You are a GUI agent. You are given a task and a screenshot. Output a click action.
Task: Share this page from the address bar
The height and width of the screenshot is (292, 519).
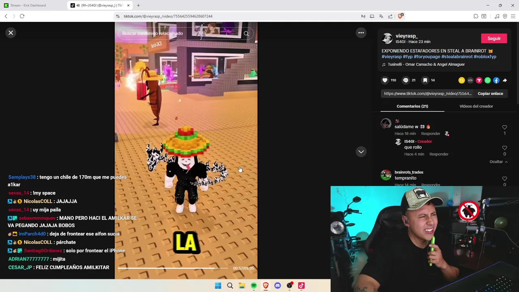pos(390,16)
